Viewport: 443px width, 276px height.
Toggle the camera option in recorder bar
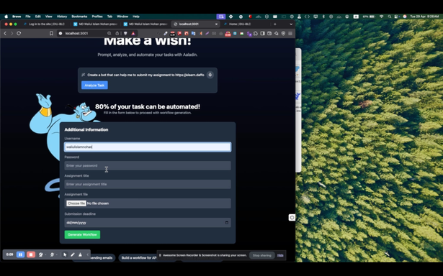[40, 254]
